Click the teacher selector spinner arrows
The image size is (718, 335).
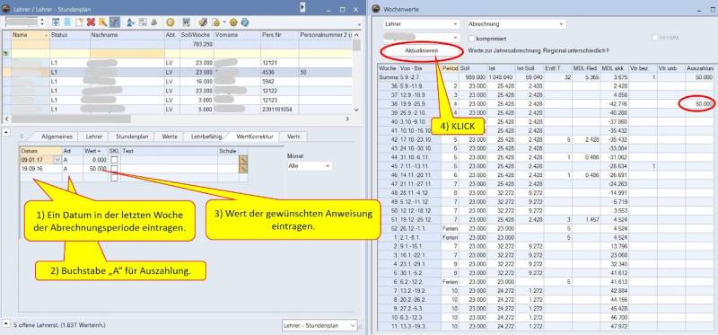(42, 22)
